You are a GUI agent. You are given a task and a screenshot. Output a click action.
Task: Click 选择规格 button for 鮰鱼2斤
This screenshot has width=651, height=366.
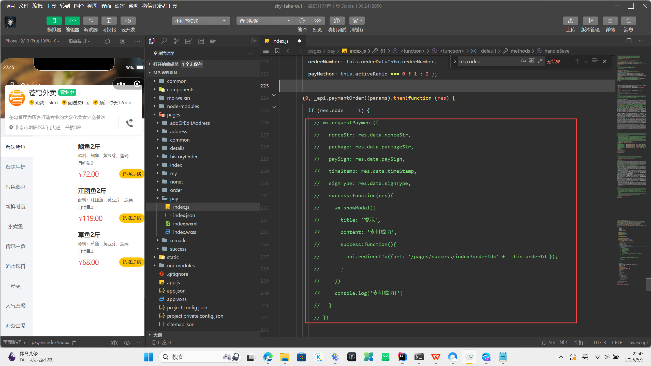[x=131, y=174]
